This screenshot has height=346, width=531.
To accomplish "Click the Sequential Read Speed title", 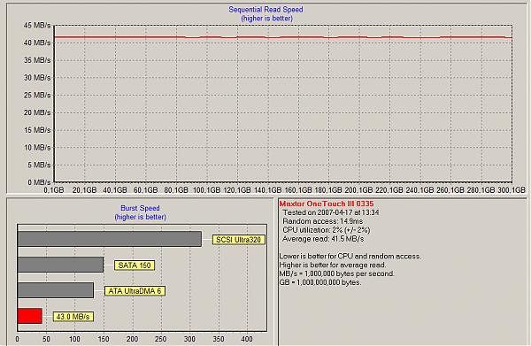I will (x=265, y=10).
